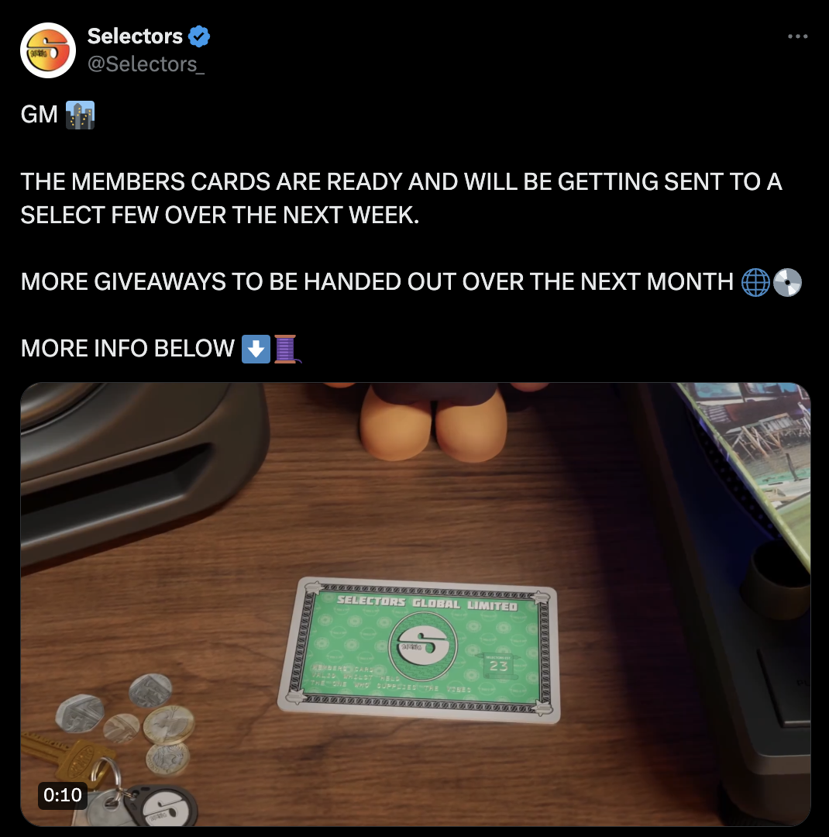Click the thread spool emoji
Screen dimensions: 829x837
click(x=287, y=349)
